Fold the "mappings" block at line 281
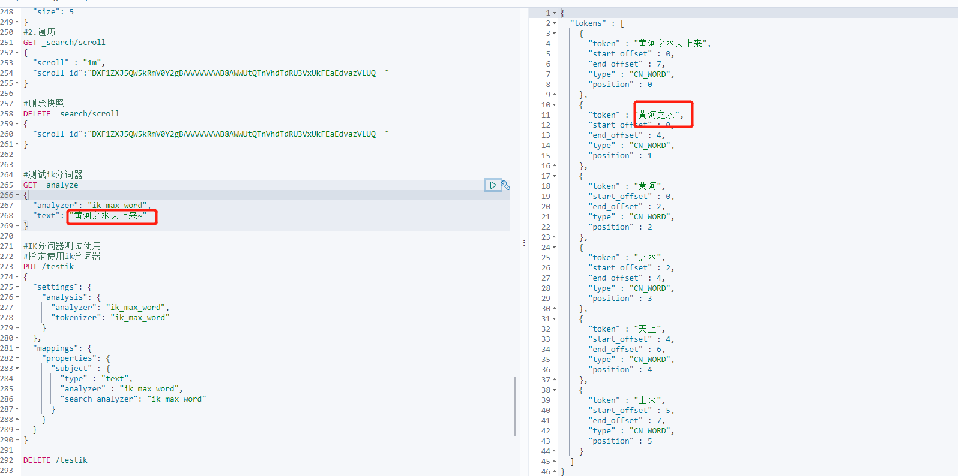The height and width of the screenshot is (476, 958). (x=17, y=348)
